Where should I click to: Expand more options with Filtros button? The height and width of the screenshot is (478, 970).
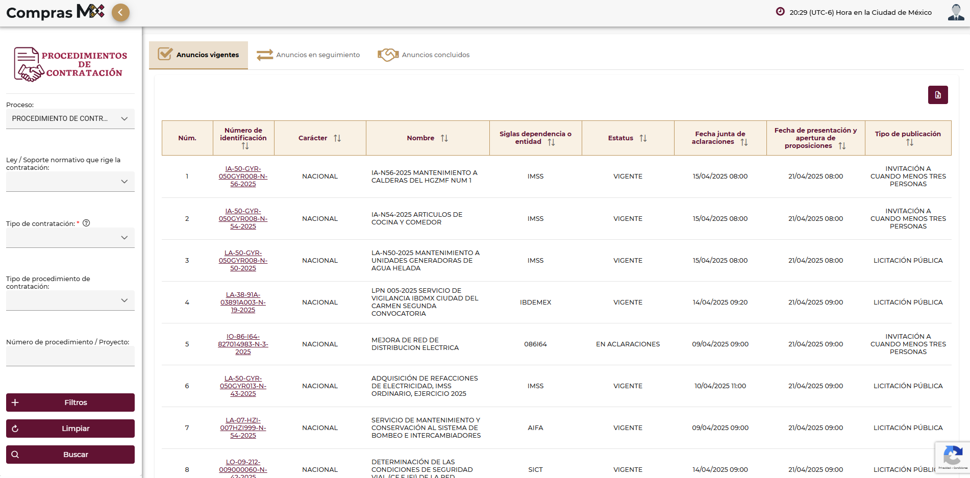pyautogui.click(x=70, y=402)
